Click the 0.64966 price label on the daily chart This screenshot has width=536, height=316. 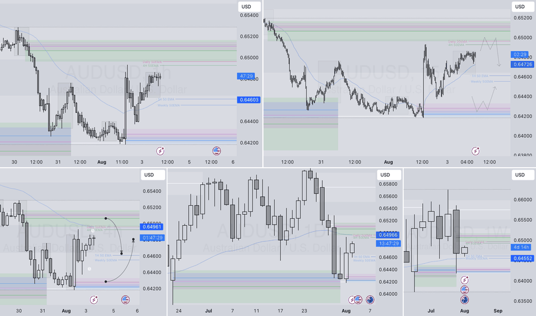click(388, 234)
